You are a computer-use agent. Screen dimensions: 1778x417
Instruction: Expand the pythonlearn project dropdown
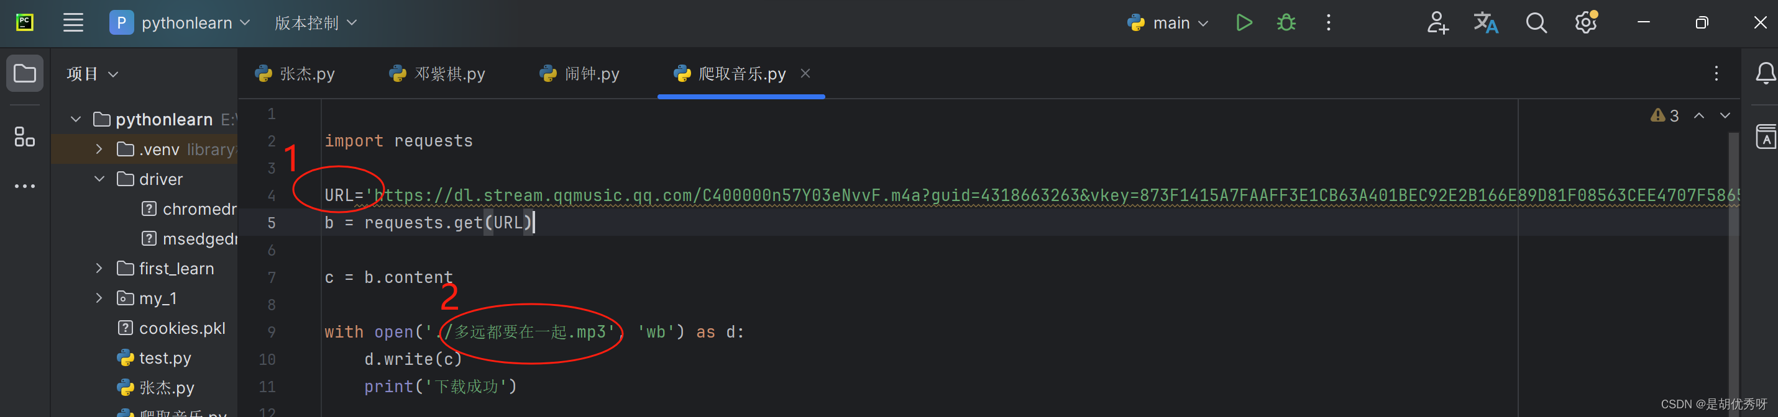point(180,23)
